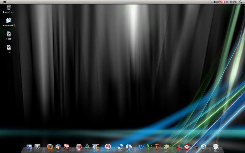Open the orange P PowerPoint dock icon
This screenshot has height=153, width=245.
pyautogui.click(x=158, y=147)
